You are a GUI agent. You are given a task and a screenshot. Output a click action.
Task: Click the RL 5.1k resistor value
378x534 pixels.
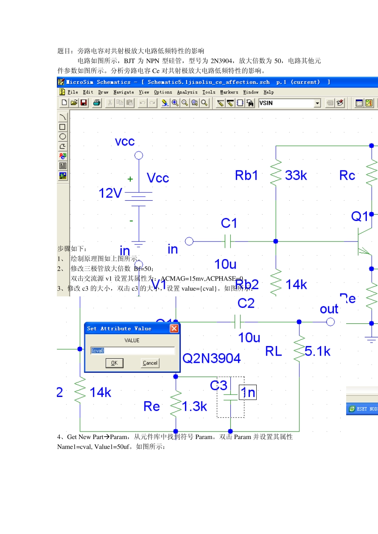318,351
